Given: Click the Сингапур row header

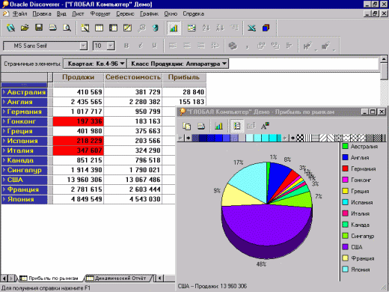Looking at the screenshot, I should pos(24,170).
